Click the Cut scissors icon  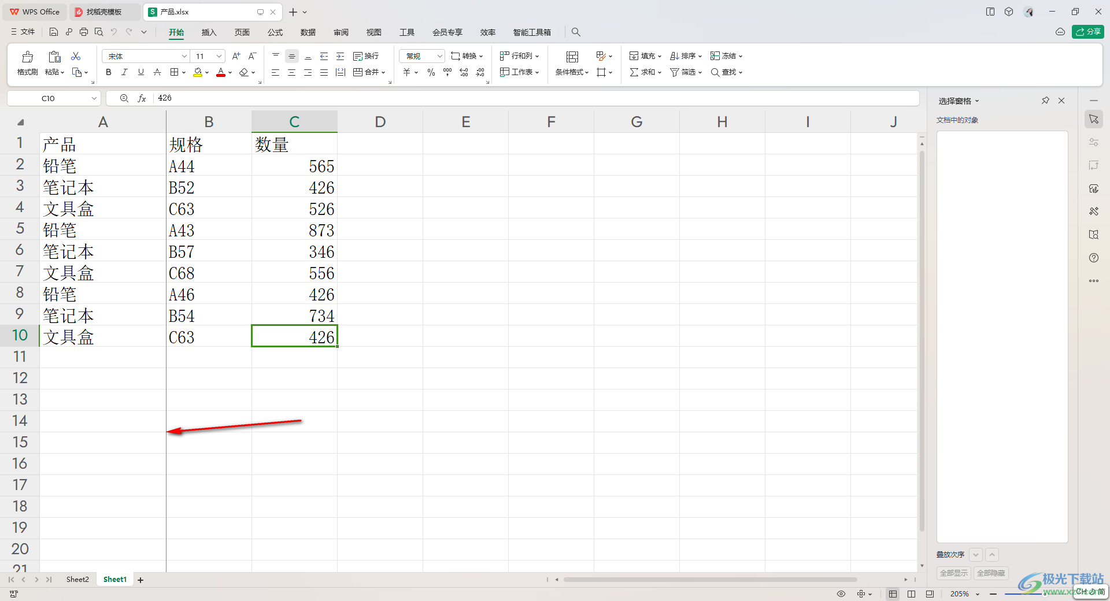coord(76,56)
